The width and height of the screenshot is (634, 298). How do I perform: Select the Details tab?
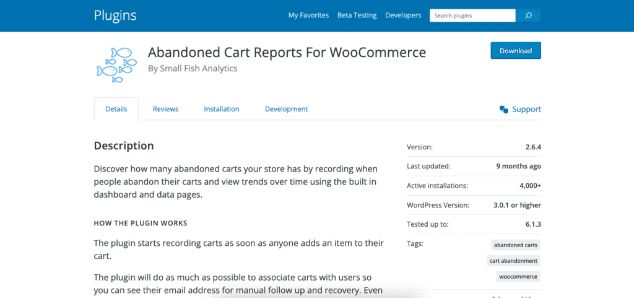pyautogui.click(x=116, y=109)
